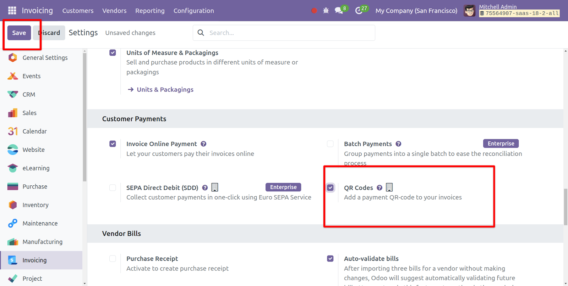Screen dimensions: 568x286
Task: Uncheck Invoice Online Payment checkbox
Action: 113,144
